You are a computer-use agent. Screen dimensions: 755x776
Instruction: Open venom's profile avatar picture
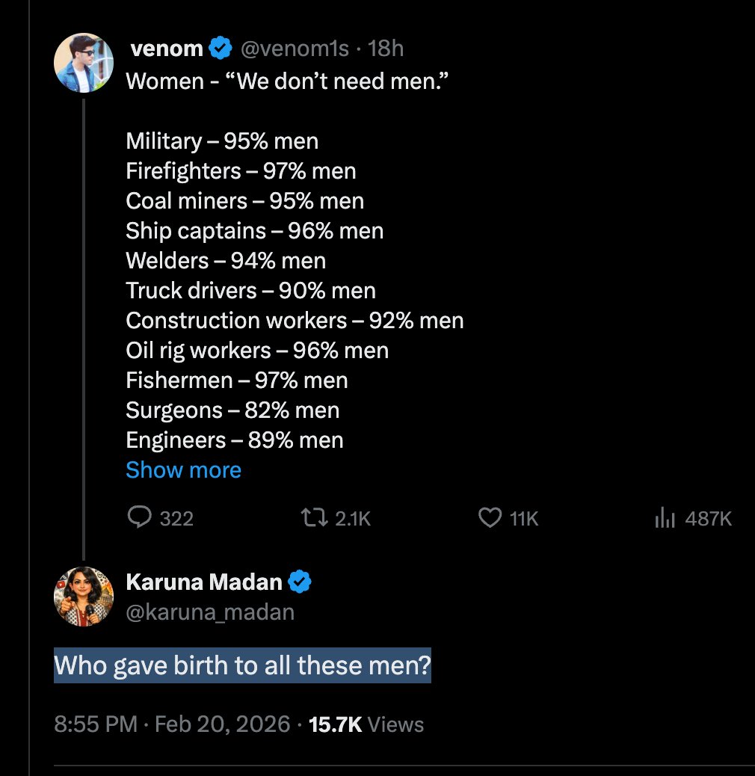click(84, 64)
